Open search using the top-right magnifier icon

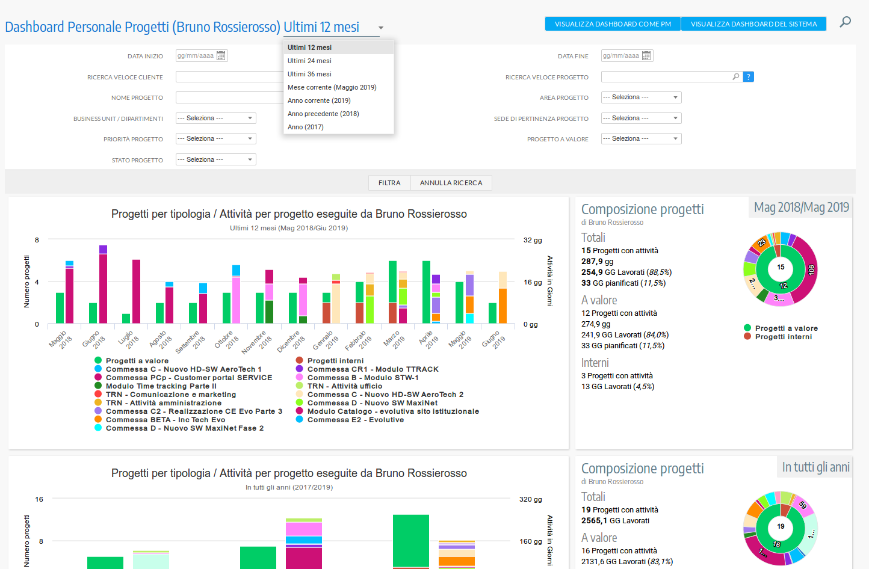click(845, 22)
